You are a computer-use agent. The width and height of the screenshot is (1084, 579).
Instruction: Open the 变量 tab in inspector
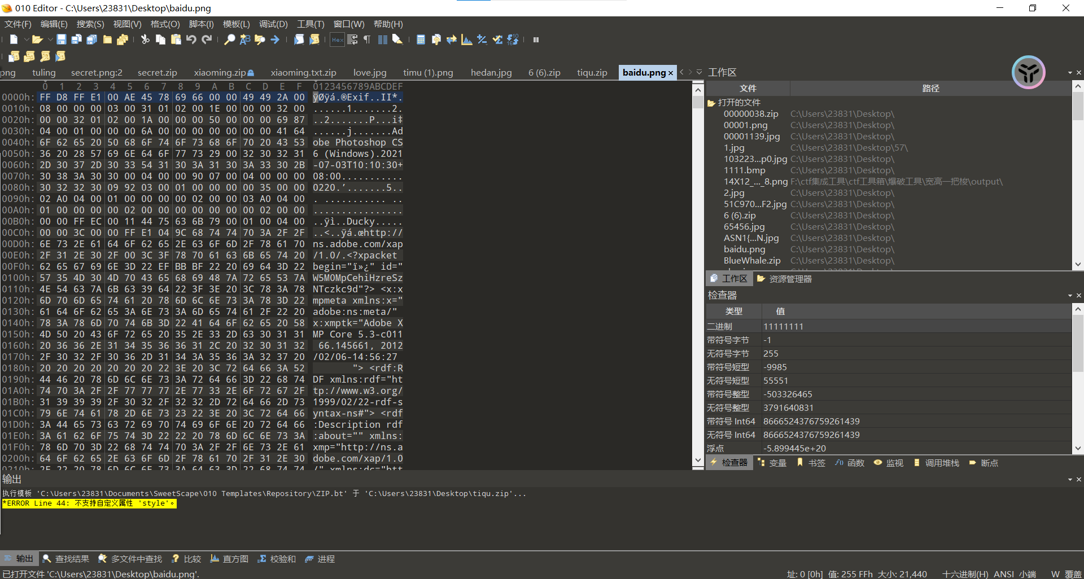772,463
